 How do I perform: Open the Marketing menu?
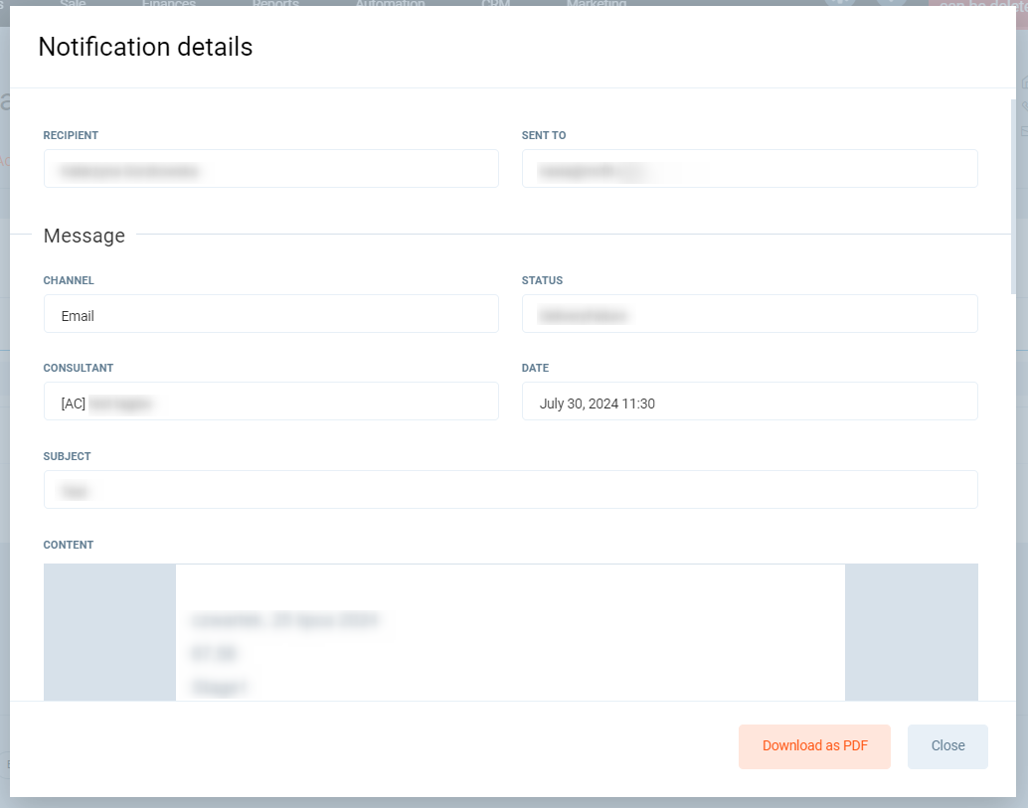(596, 4)
